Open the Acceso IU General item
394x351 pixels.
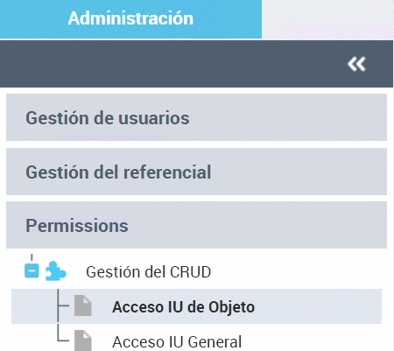pos(177,341)
